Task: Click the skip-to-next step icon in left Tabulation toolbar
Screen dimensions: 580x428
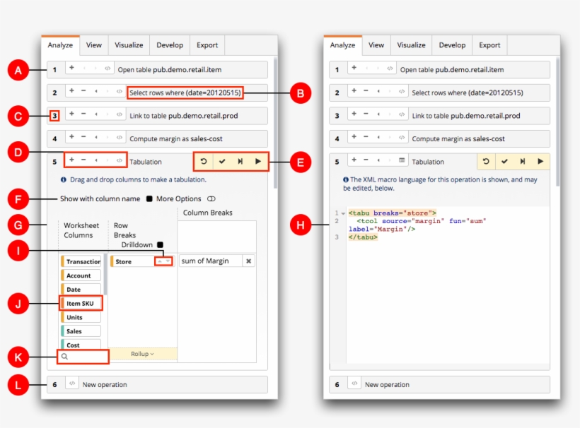Action: pos(240,162)
